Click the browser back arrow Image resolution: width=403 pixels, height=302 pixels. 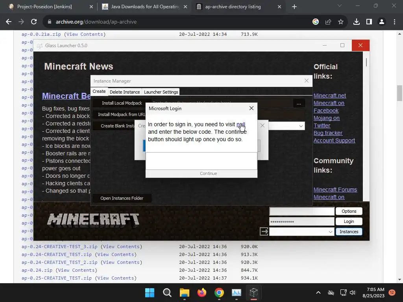(9, 22)
